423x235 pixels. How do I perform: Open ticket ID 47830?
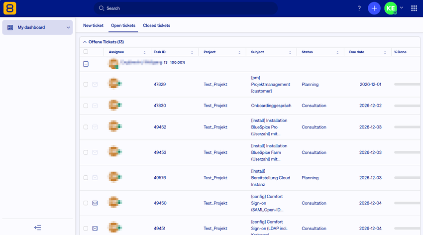[x=160, y=106]
